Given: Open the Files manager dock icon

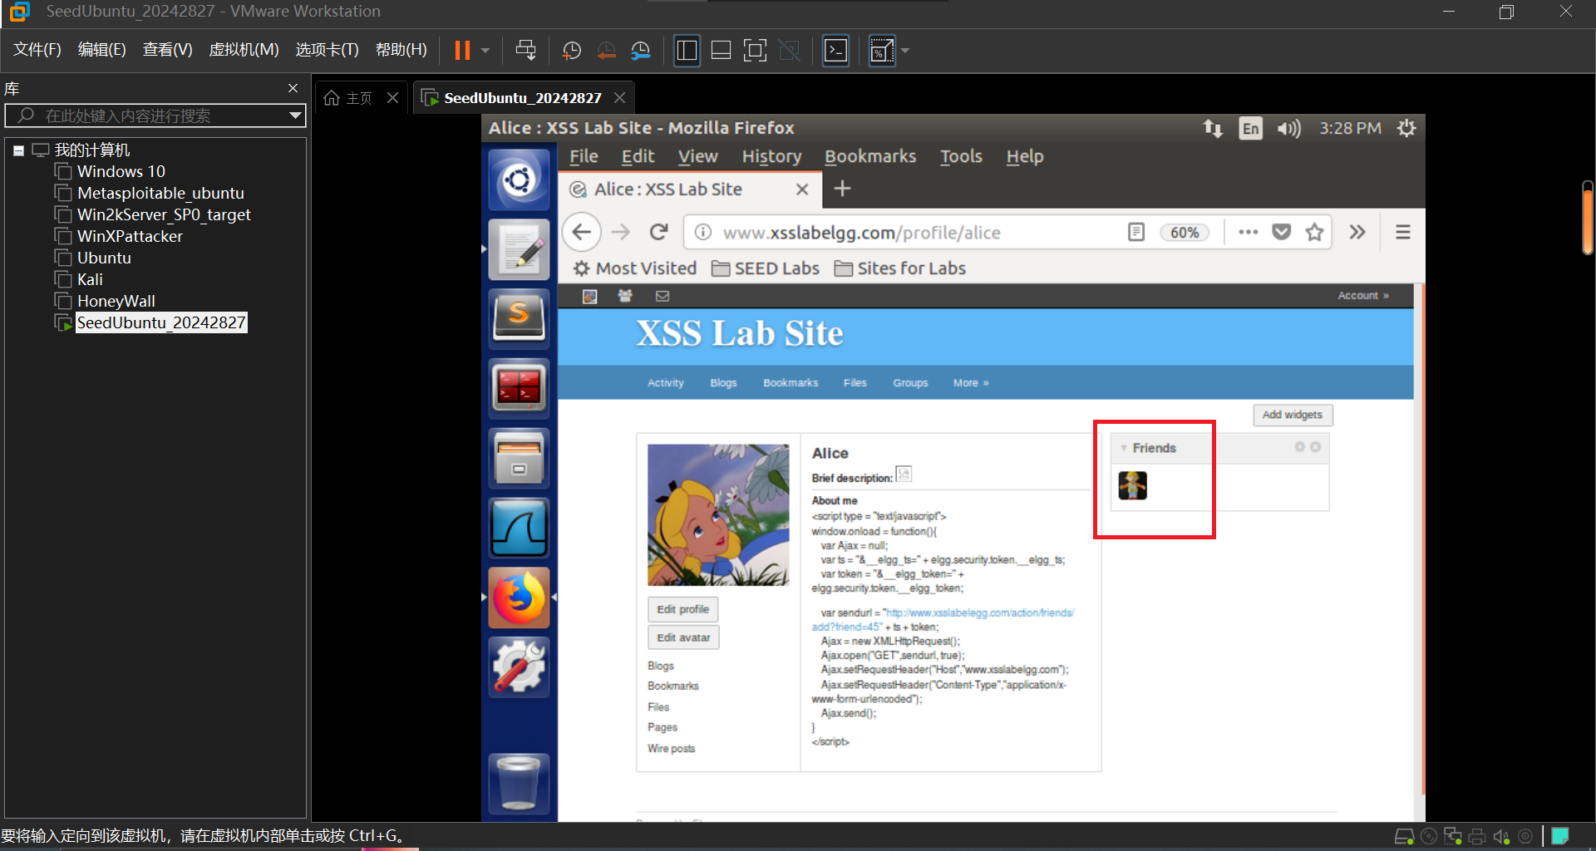Looking at the screenshot, I should coord(519,458).
